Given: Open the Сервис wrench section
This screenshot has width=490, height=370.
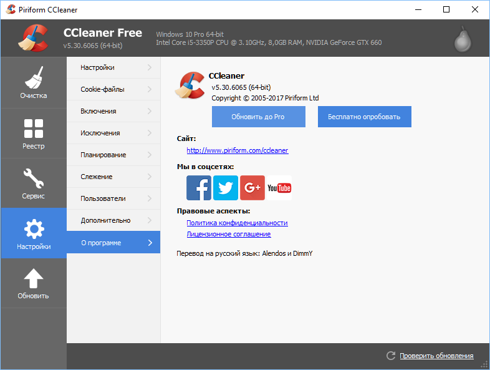Looking at the screenshot, I should click(33, 183).
